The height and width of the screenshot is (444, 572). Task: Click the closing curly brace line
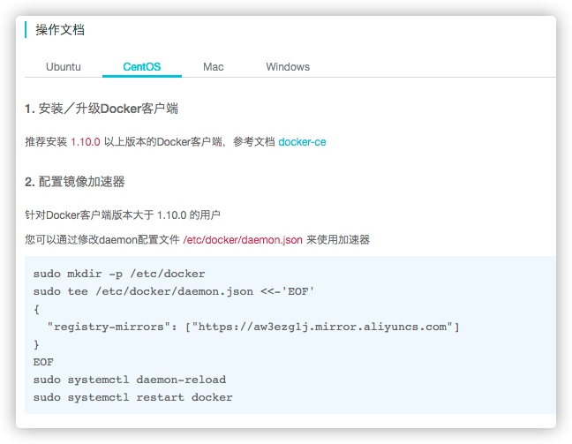[x=36, y=344]
